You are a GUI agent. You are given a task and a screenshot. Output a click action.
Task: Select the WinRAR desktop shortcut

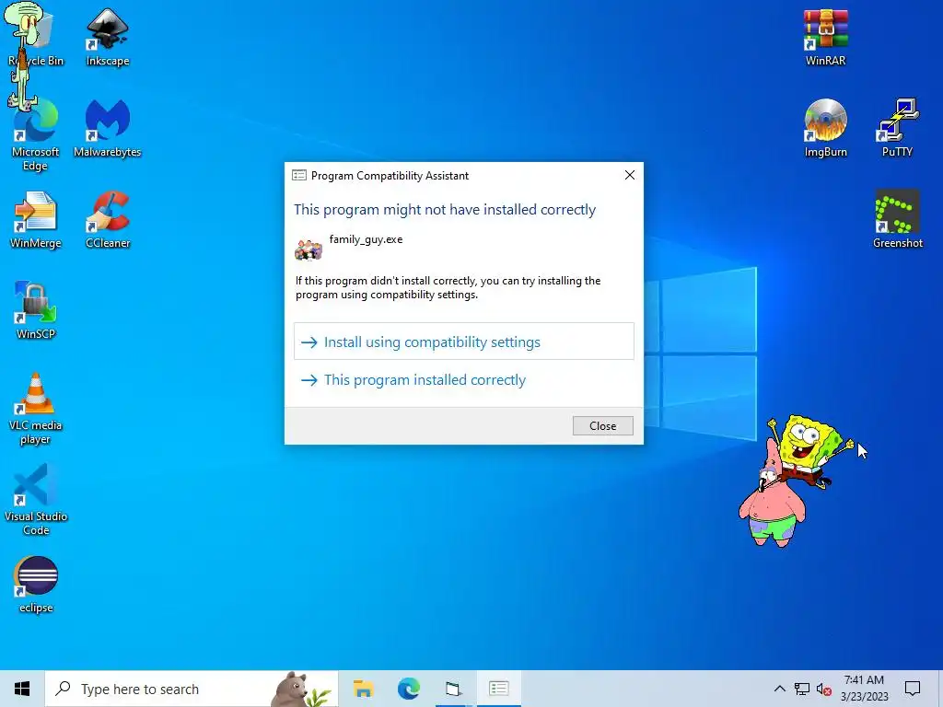pyautogui.click(x=826, y=36)
